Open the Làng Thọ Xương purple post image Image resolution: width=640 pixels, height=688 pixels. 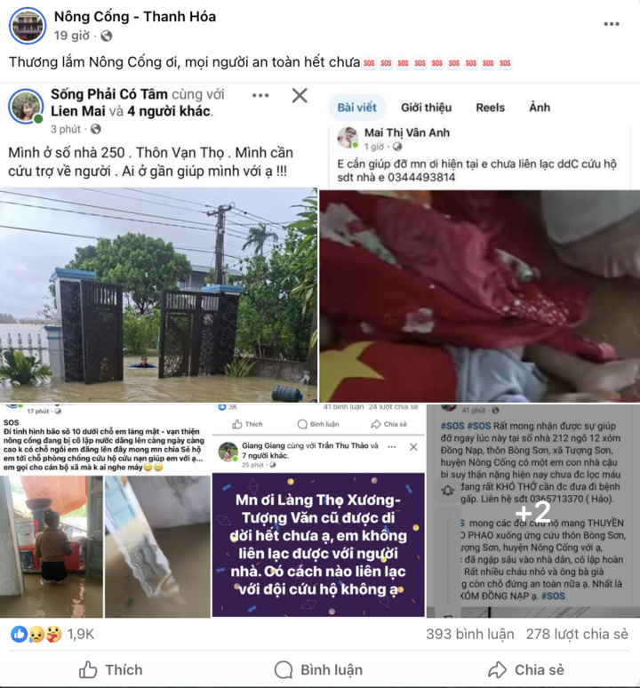pyautogui.click(x=318, y=545)
